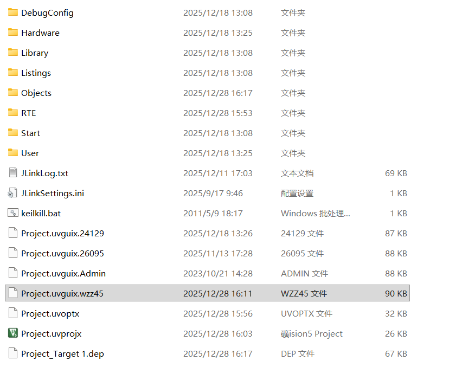Select the Listings folder name
Image resolution: width=475 pixels, height=380 pixels.
click(36, 73)
